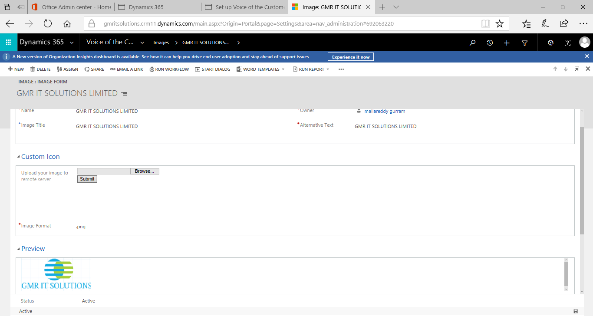Go to previous record up arrow
This screenshot has width=593, height=316.
[x=555, y=69]
